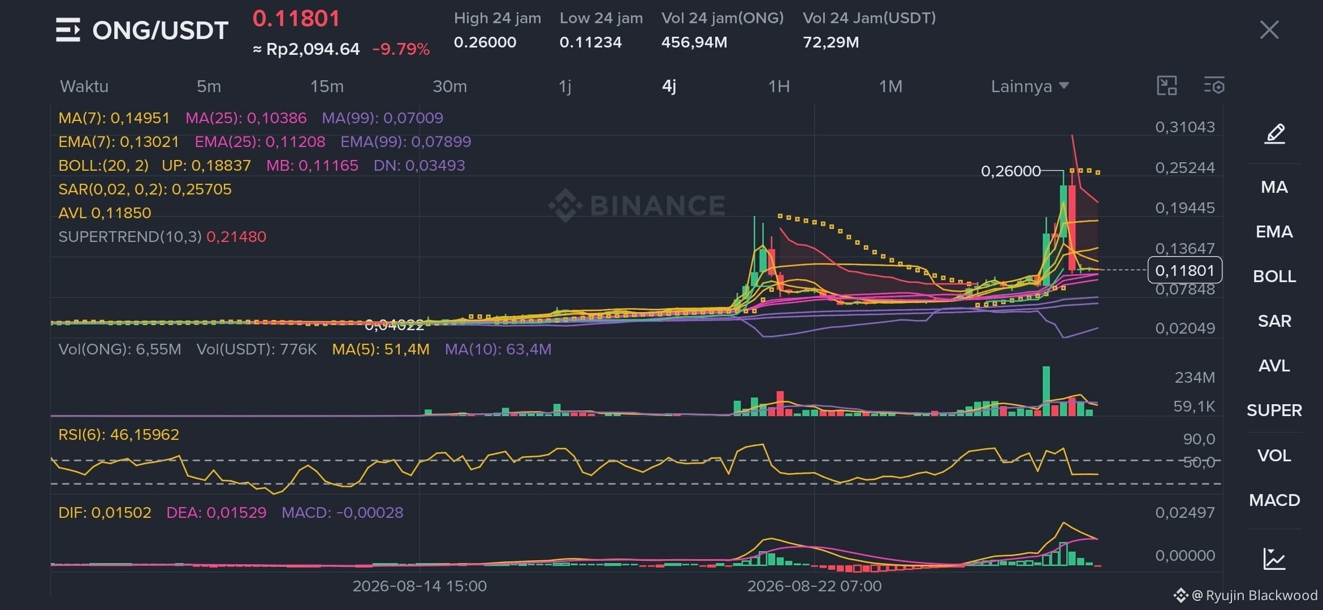Select the 4j timeframe
This screenshot has width=1323, height=610.
(669, 86)
